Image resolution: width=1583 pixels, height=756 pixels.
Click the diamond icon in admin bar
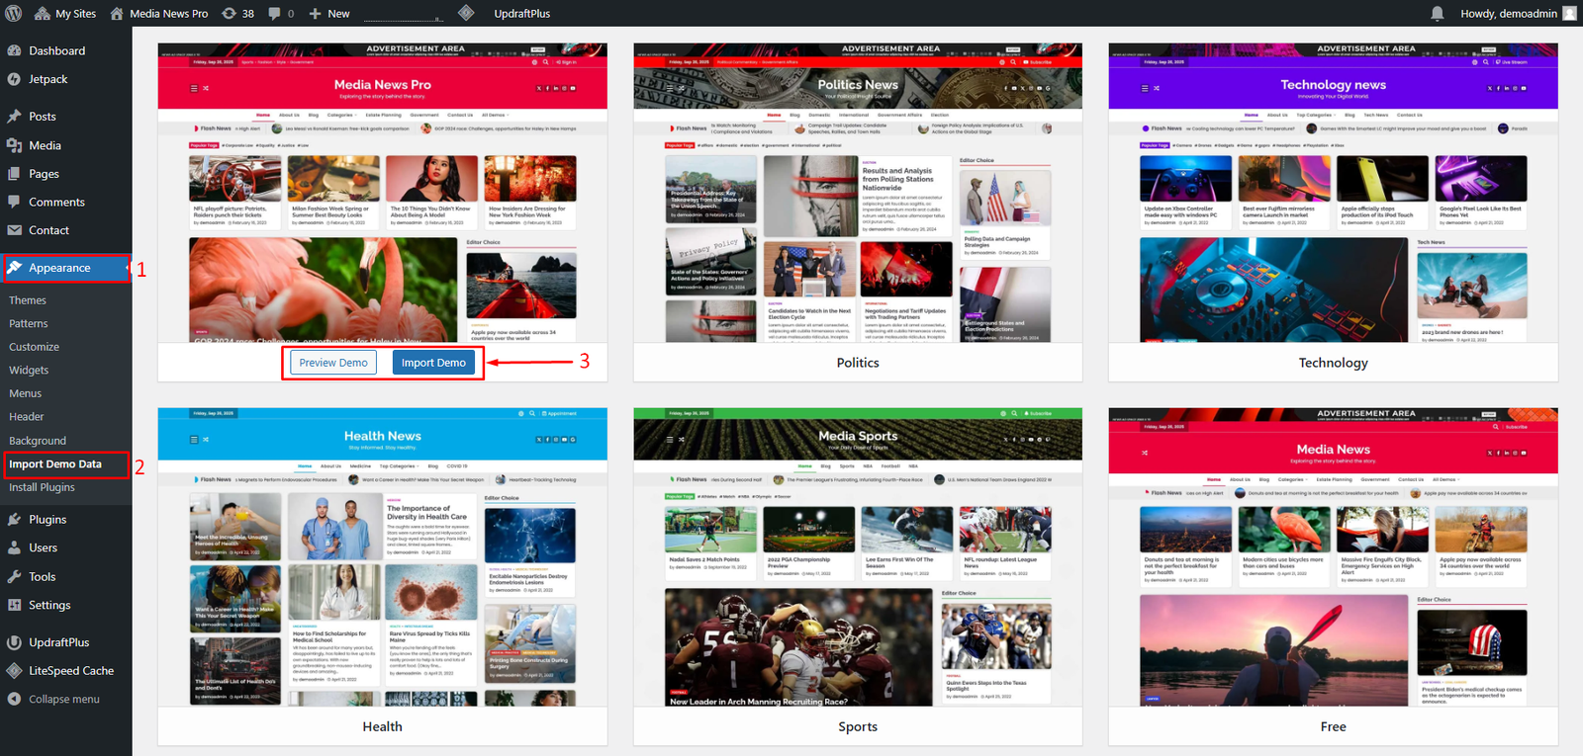466,13
